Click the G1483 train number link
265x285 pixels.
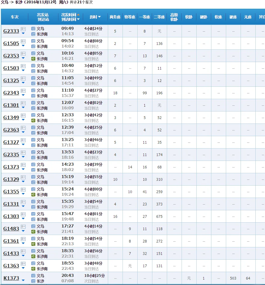click(x=11, y=229)
